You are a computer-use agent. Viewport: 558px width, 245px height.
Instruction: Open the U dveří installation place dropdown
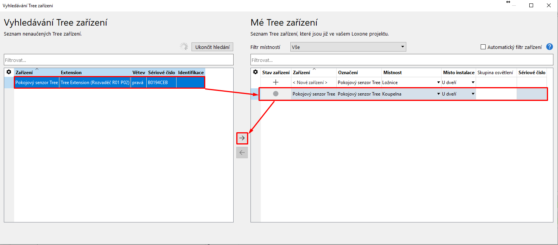pos(473,94)
